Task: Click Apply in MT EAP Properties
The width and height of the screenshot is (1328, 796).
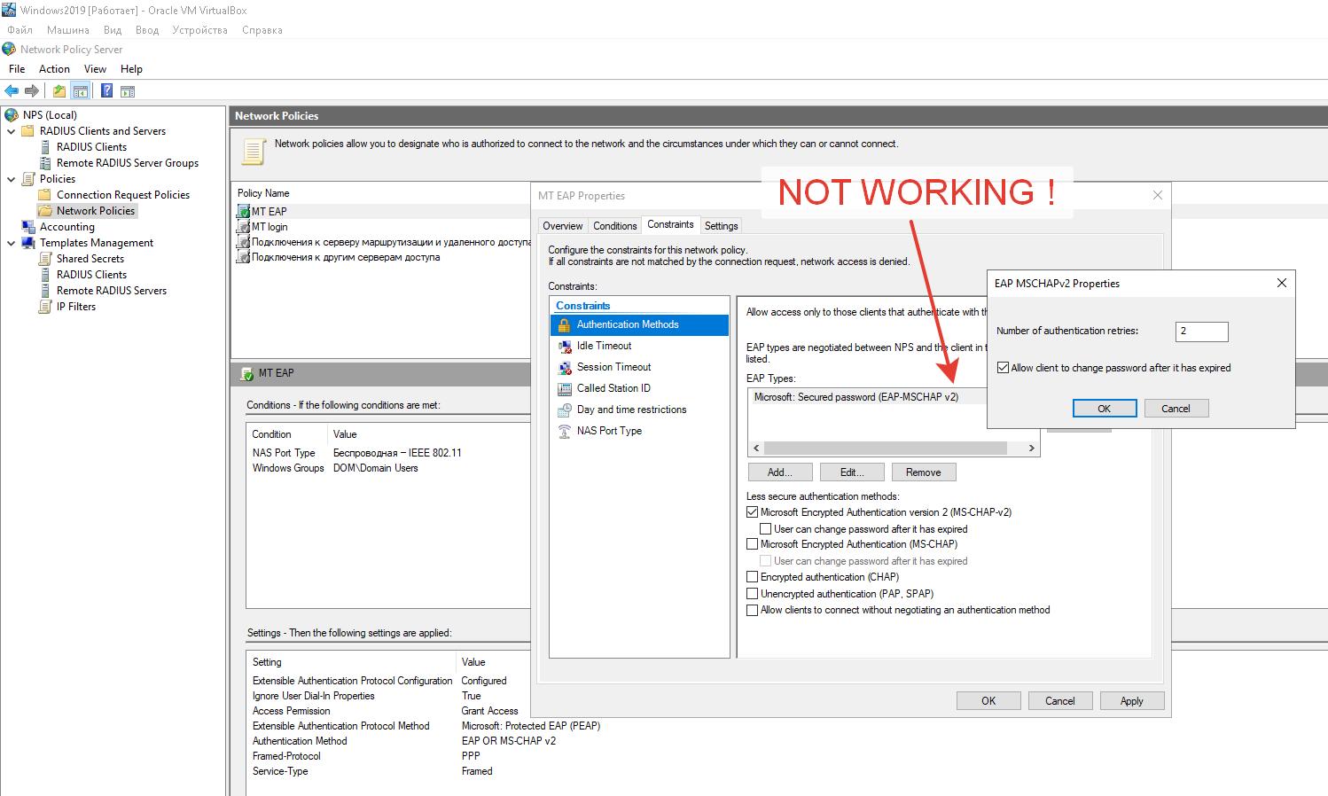Action: (1132, 701)
